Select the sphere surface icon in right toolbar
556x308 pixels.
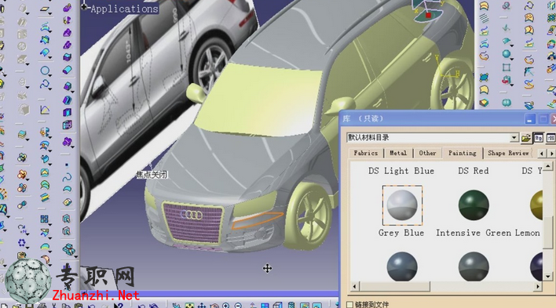point(506,54)
